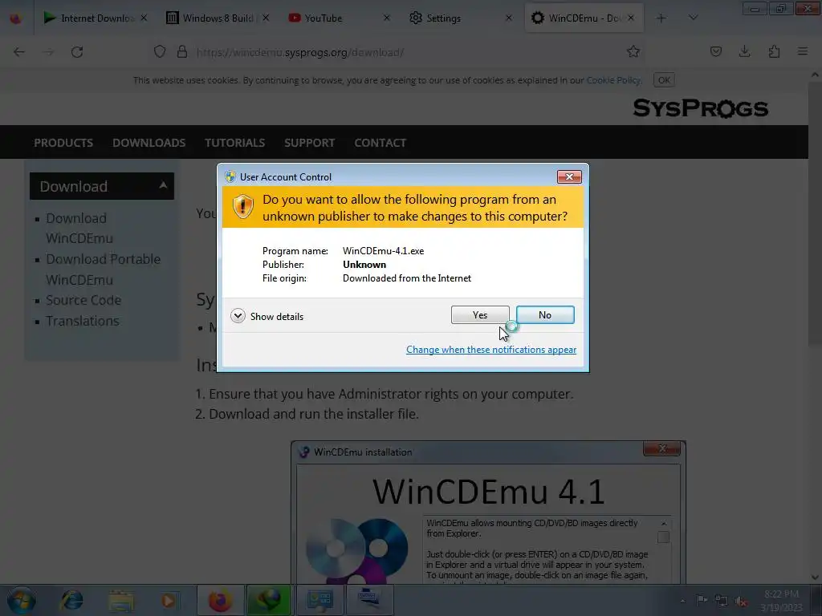The image size is (822, 616).
Task: Go back to previous page
Action: [x=19, y=52]
